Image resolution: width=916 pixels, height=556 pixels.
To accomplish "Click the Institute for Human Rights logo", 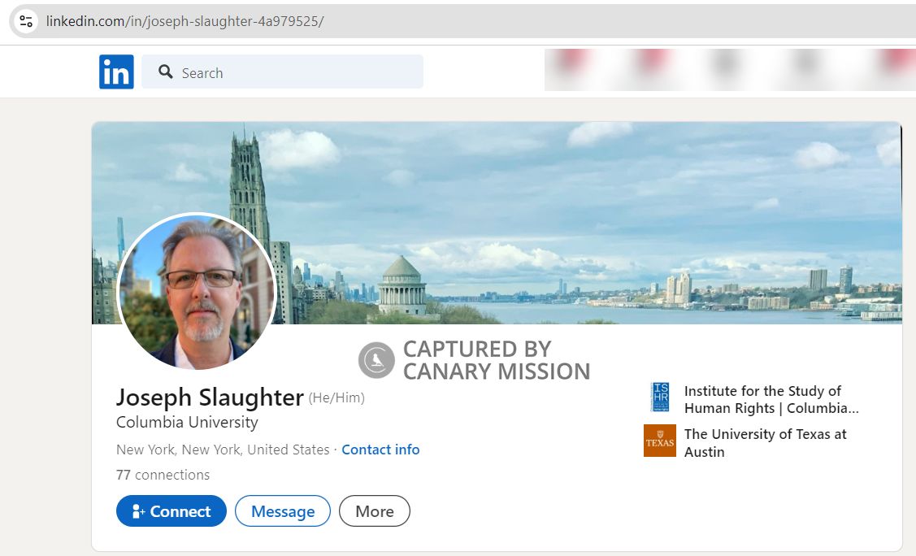I will pyautogui.click(x=659, y=397).
